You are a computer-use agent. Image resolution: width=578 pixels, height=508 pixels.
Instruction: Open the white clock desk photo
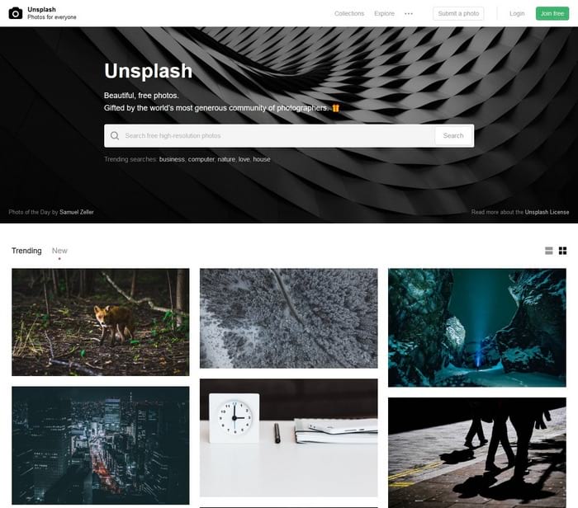pyautogui.click(x=289, y=438)
